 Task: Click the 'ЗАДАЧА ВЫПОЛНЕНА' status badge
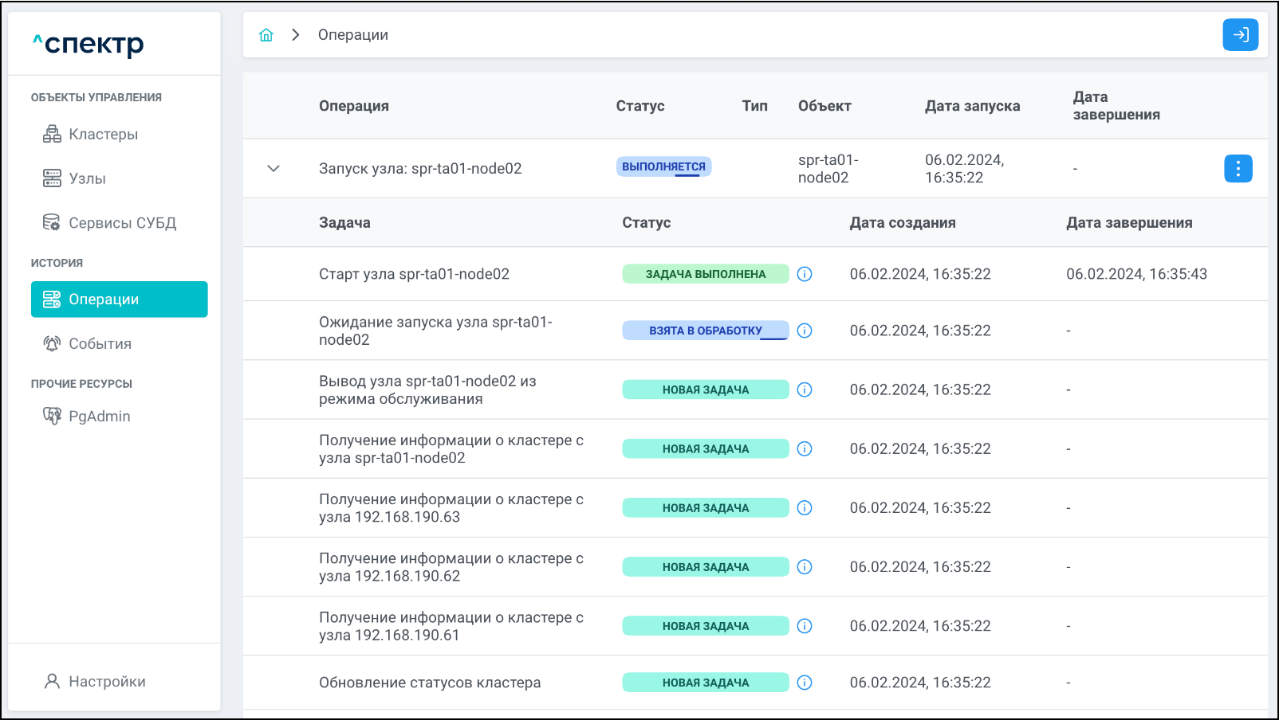[705, 274]
